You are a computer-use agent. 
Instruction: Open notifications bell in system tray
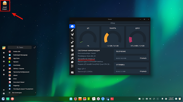162,99
